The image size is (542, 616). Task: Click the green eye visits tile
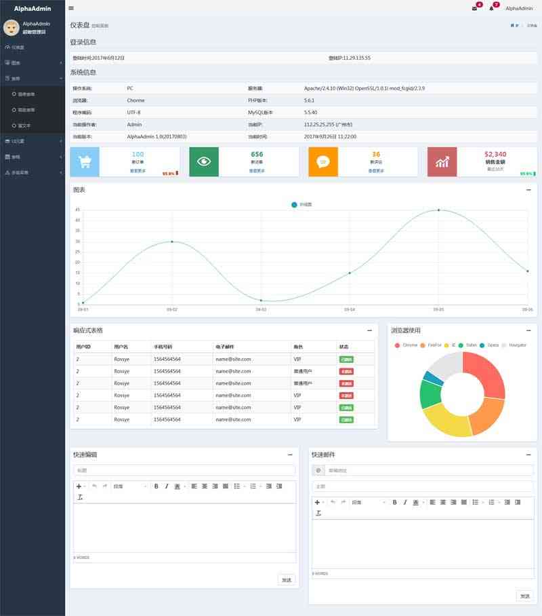[x=204, y=162]
